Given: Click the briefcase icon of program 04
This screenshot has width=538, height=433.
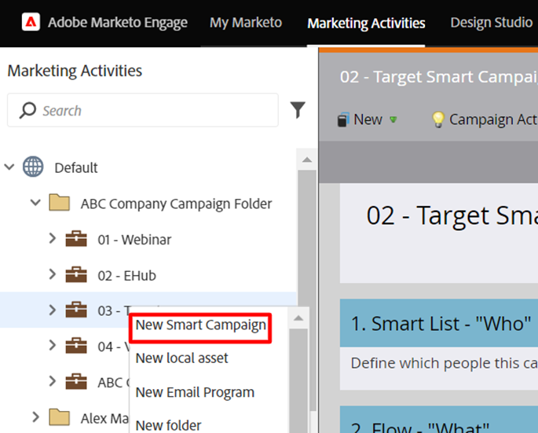Looking at the screenshot, I should point(76,346).
